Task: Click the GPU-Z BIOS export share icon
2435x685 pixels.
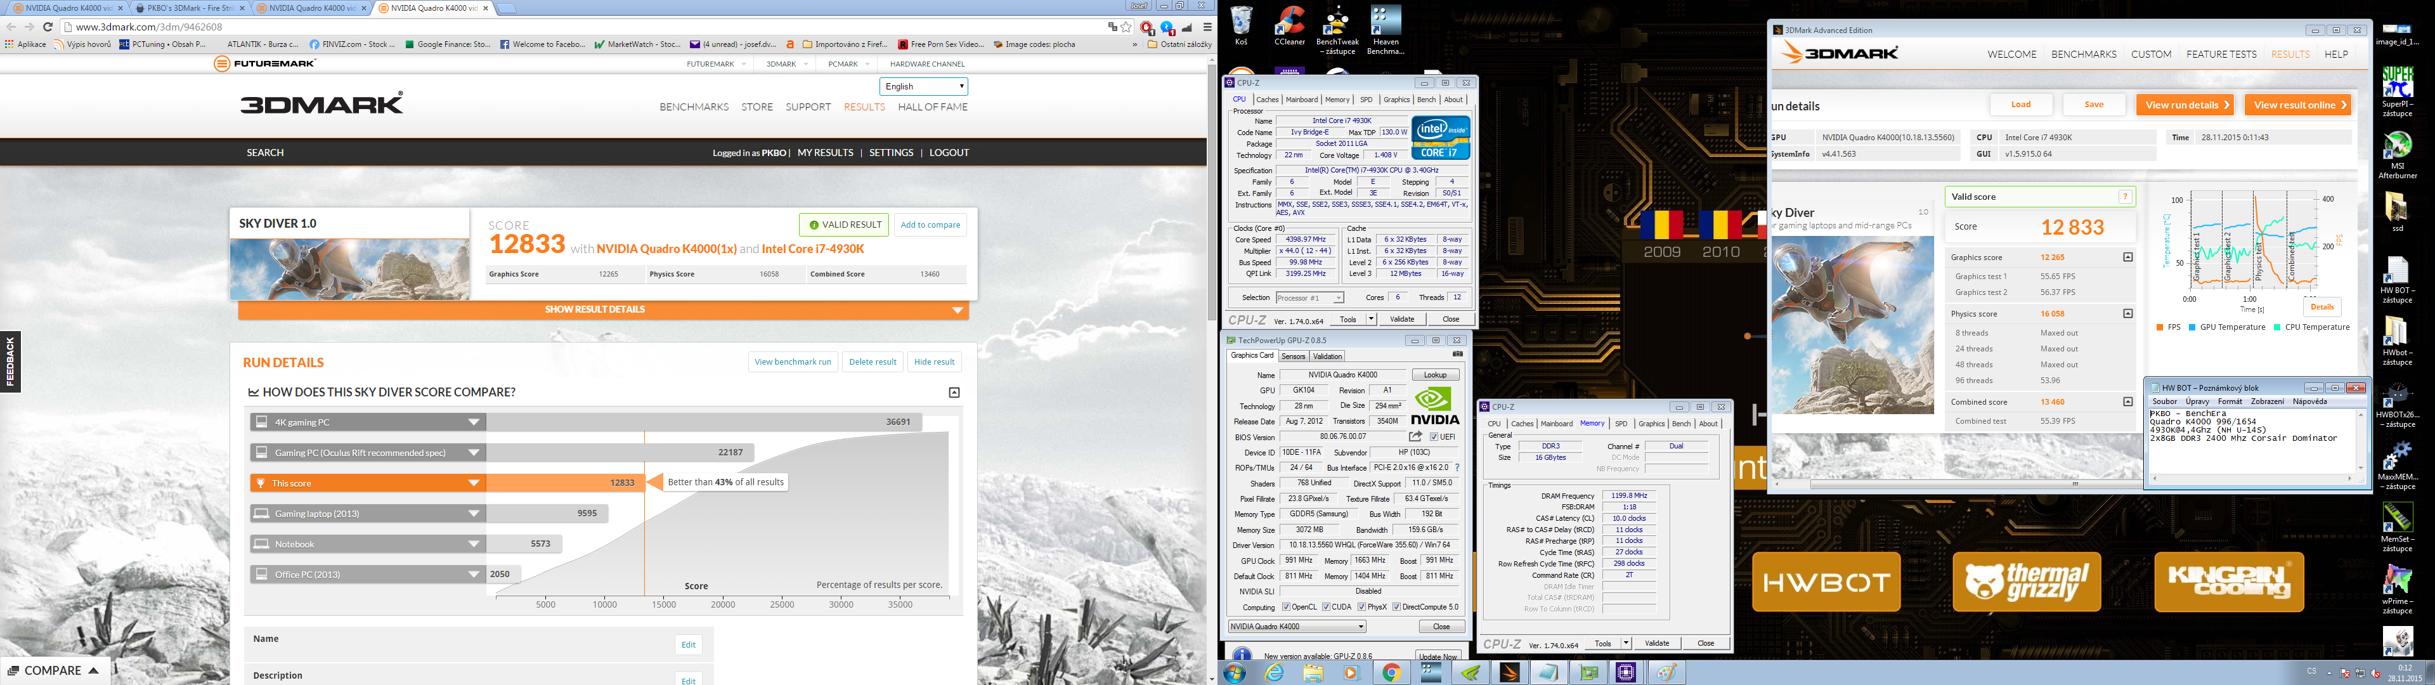Action: point(1415,436)
